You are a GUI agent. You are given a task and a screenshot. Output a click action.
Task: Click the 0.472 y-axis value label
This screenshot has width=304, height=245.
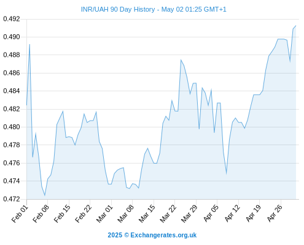click(x=12, y=199)
